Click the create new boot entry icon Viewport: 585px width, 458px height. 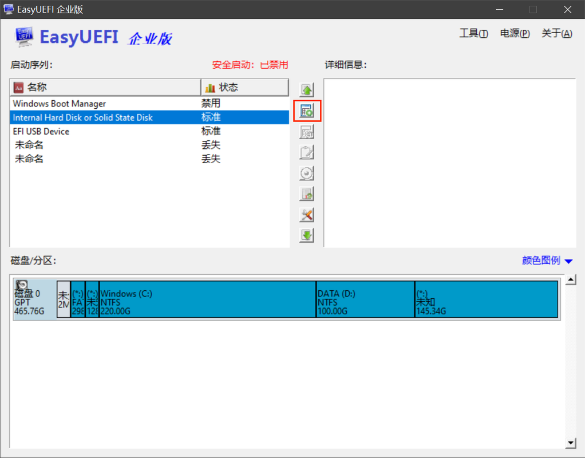point(307,111)
